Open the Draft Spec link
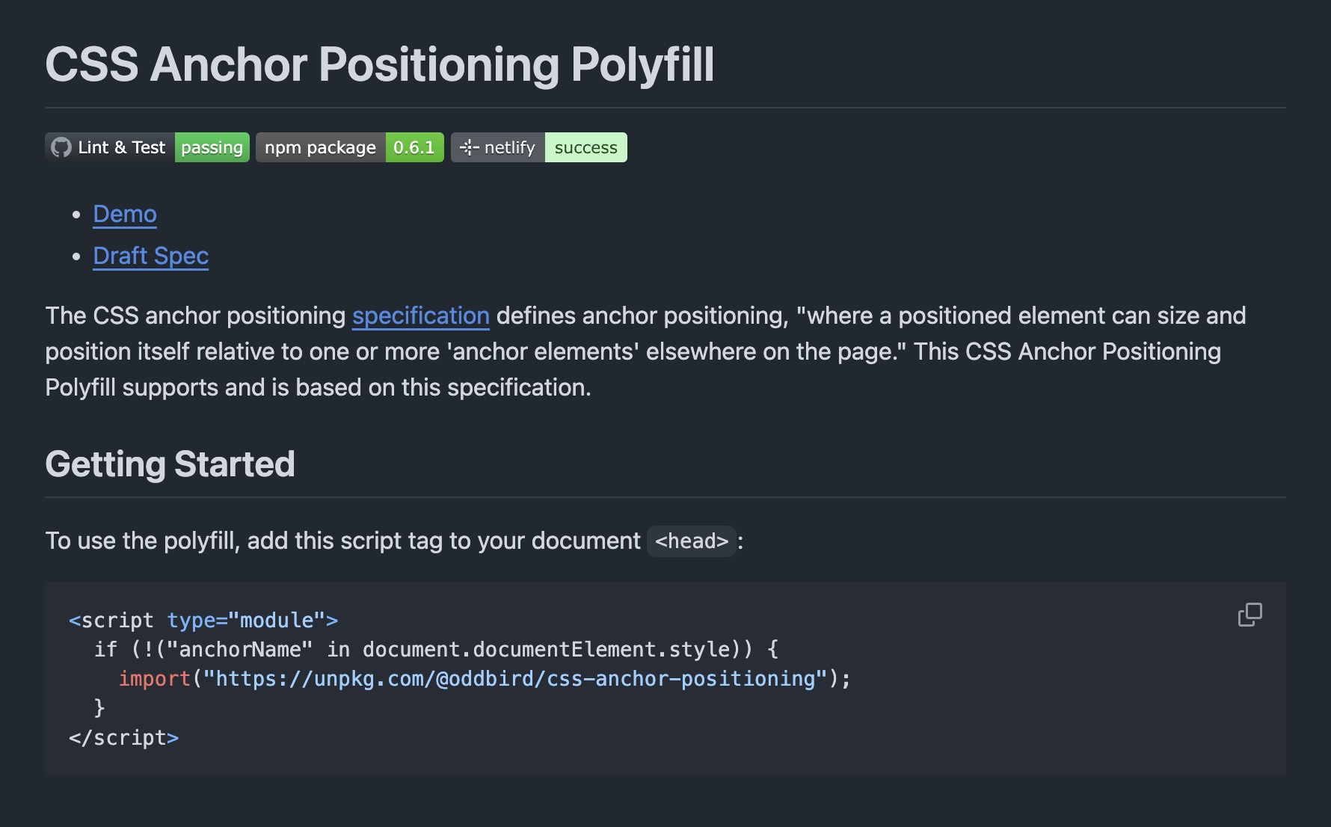This screenshot has width=1331, height=827. 150,256
